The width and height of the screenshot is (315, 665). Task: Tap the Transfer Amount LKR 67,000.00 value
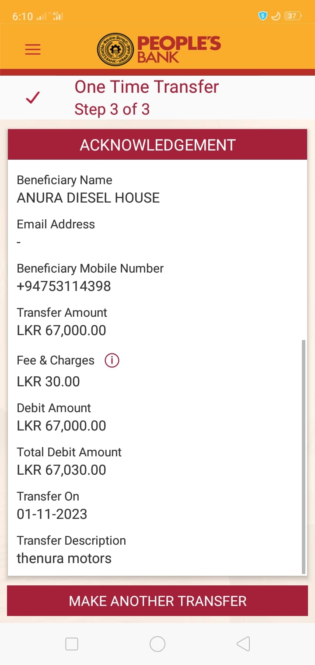click(61, 330)
